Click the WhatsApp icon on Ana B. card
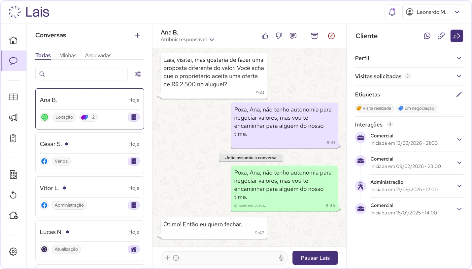This screenshot has width=472, height=269. [45, 117]
